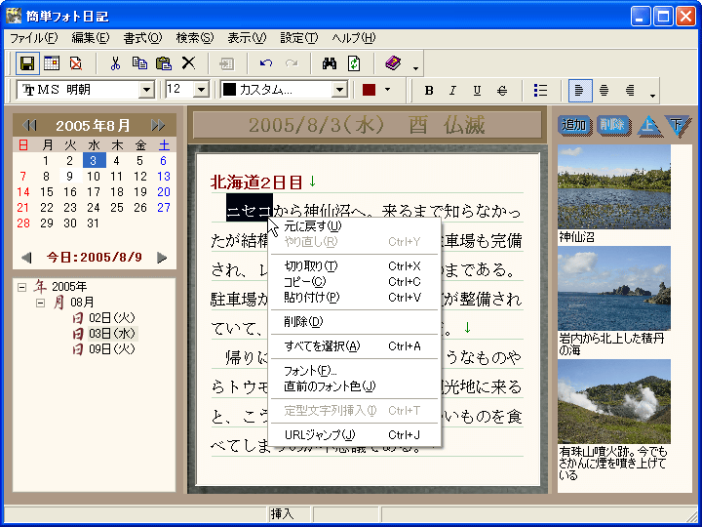
Task: Choose 削除 in context menu
Action: tap(354, 322)
